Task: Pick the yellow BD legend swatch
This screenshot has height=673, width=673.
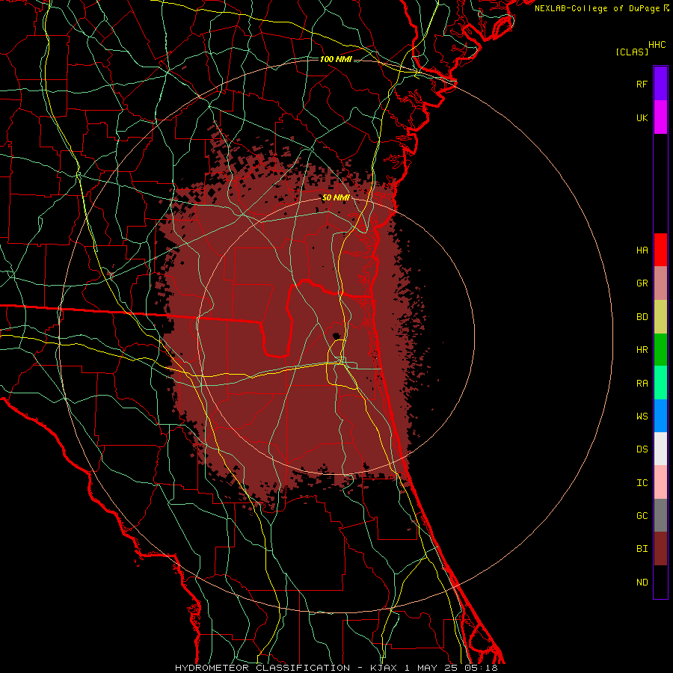Action: pyautogui.click(x=660, y=317)
